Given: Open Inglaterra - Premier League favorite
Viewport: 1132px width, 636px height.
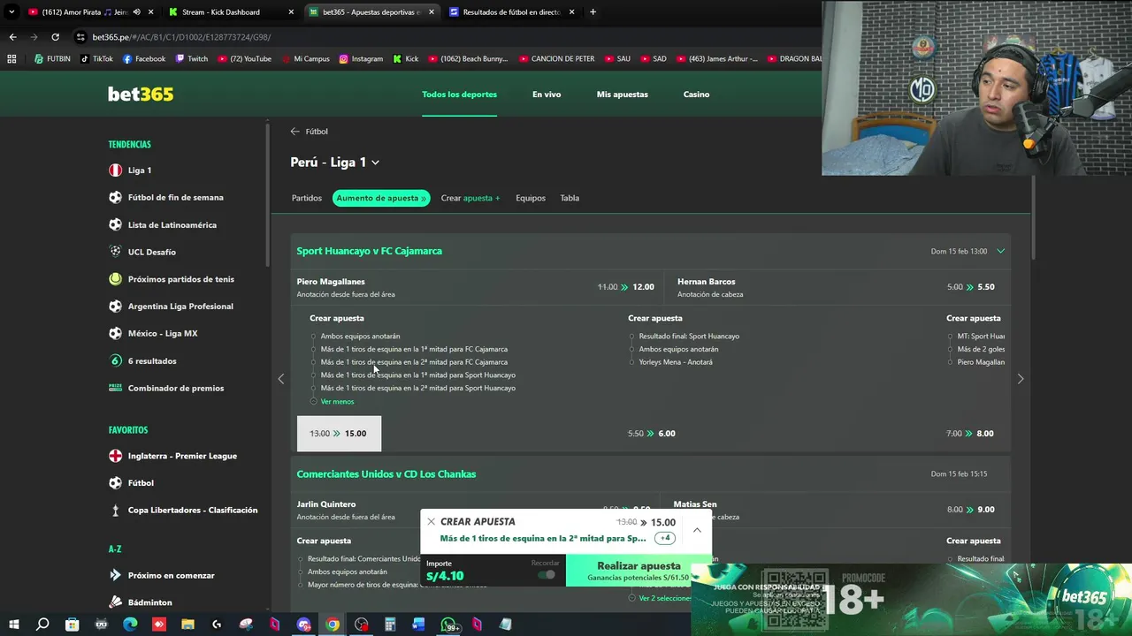Looking at the screenshot, I should [182, 456].
